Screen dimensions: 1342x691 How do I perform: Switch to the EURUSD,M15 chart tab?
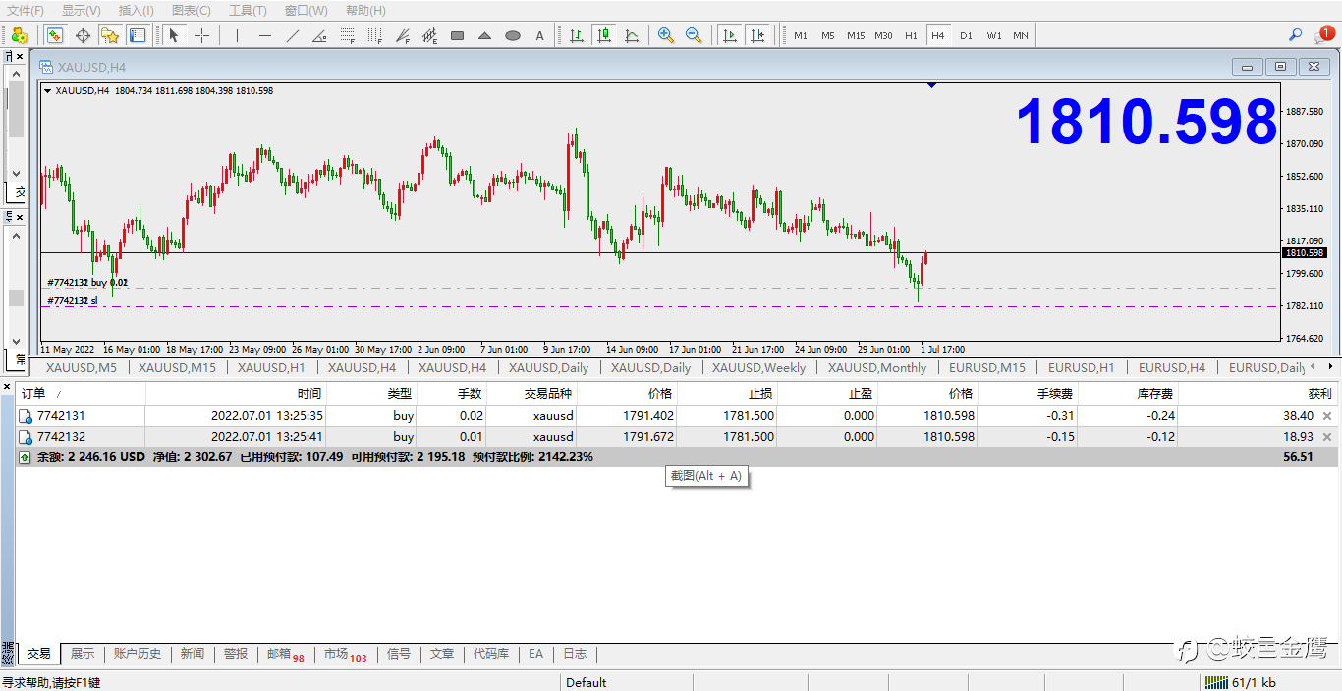click(987, 368)
